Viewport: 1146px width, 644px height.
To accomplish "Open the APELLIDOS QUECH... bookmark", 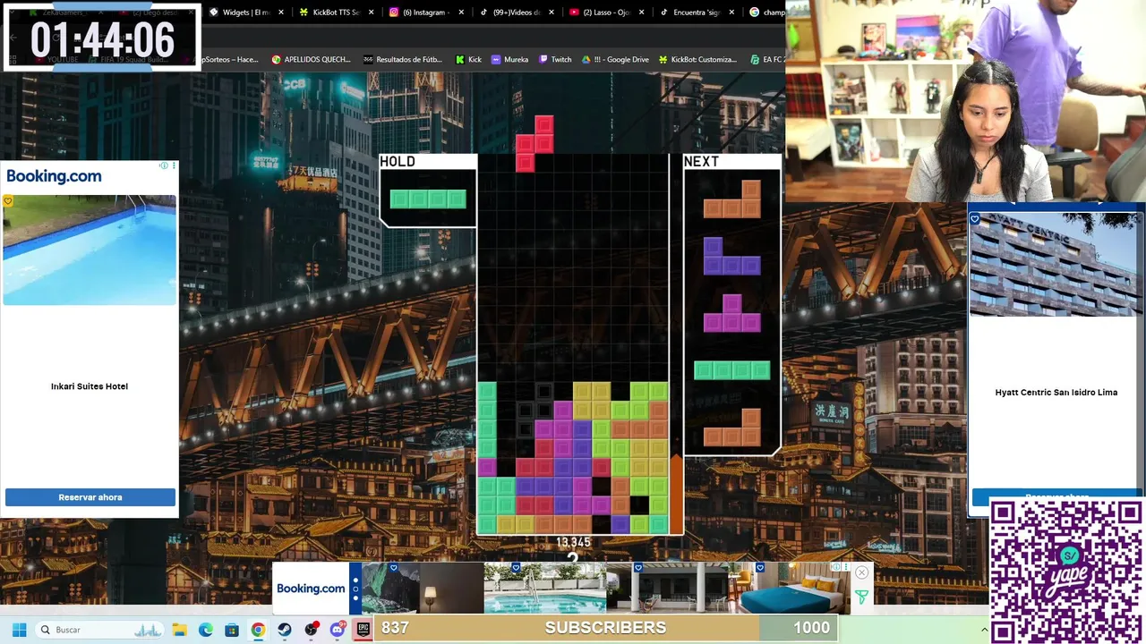I will pyautogui.click(x=311, y=60).
